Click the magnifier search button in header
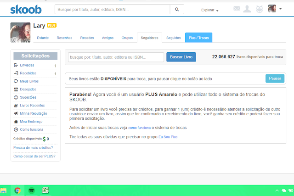 (177, 9)
